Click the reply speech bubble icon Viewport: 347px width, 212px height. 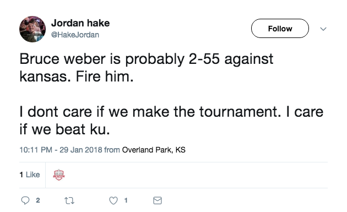coord(25,200)
